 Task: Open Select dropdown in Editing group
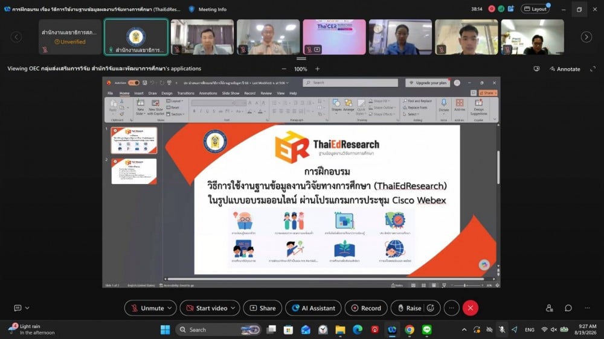tap(411, 114)
